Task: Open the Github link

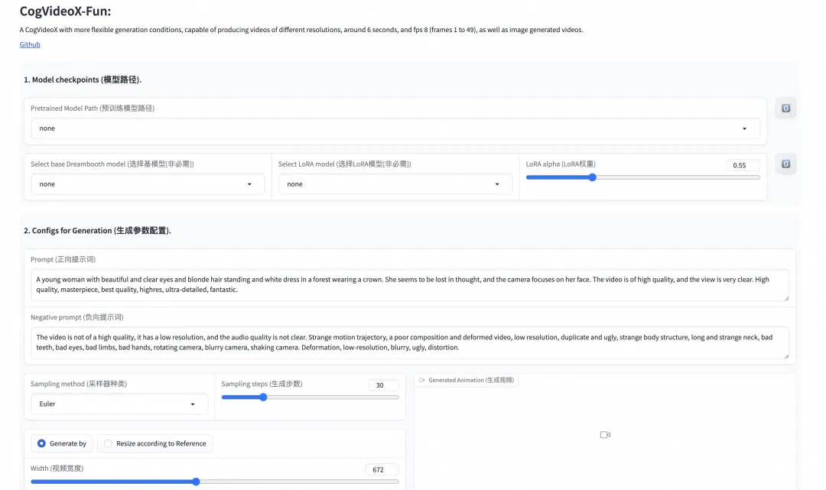Action: pyautogui.click(x=29, y=44)
